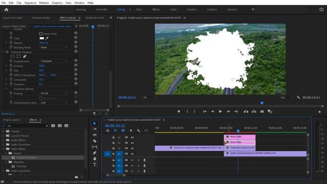Go to Out point
The width and height of the screenshot is (327, 184).
point(236,111)
